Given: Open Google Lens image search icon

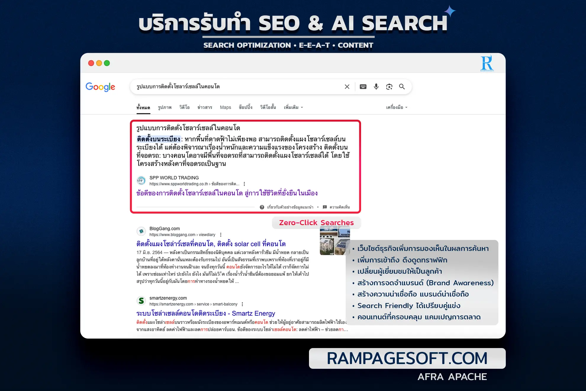Looking at the screenshot, I should point(389,86).
